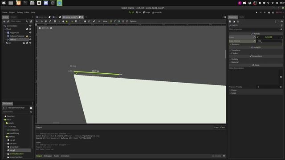Zoom in viewport with plus icon
The image size is (285, 160).
pos(51,28)
